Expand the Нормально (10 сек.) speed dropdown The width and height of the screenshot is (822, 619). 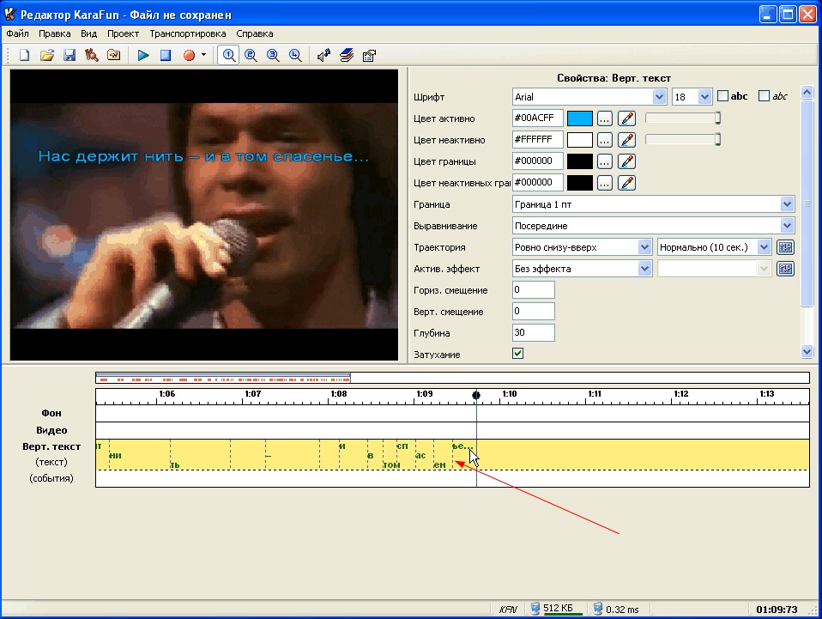(x=764, y=247)
